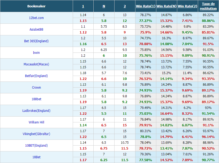219x163 pixels.
Task: Sort by Taux de restitution header
Action: pos(208,6)
